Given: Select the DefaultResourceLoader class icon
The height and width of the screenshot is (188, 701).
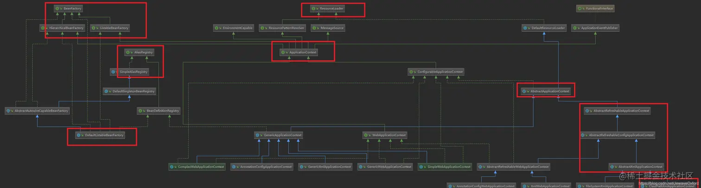Looking at the screenshot, I should pos(525,28).
